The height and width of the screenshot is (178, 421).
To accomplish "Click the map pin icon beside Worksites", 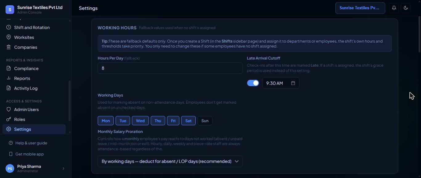I will pos(9,37).
